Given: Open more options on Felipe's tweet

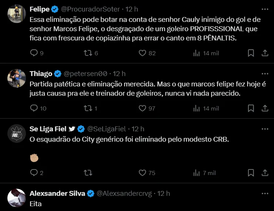Looking at the screenshot, I should (x=265, y=9).
